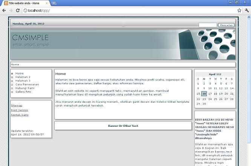Click the Pencarian search button
This screenshot has width=251, height=166.
(x=226, y=25)
